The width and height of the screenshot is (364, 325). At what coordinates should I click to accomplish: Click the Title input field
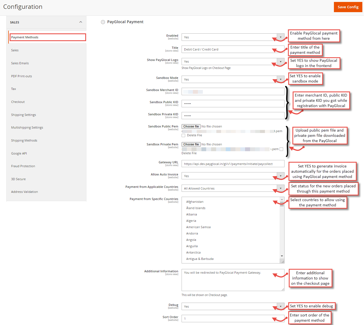[233, 49]
